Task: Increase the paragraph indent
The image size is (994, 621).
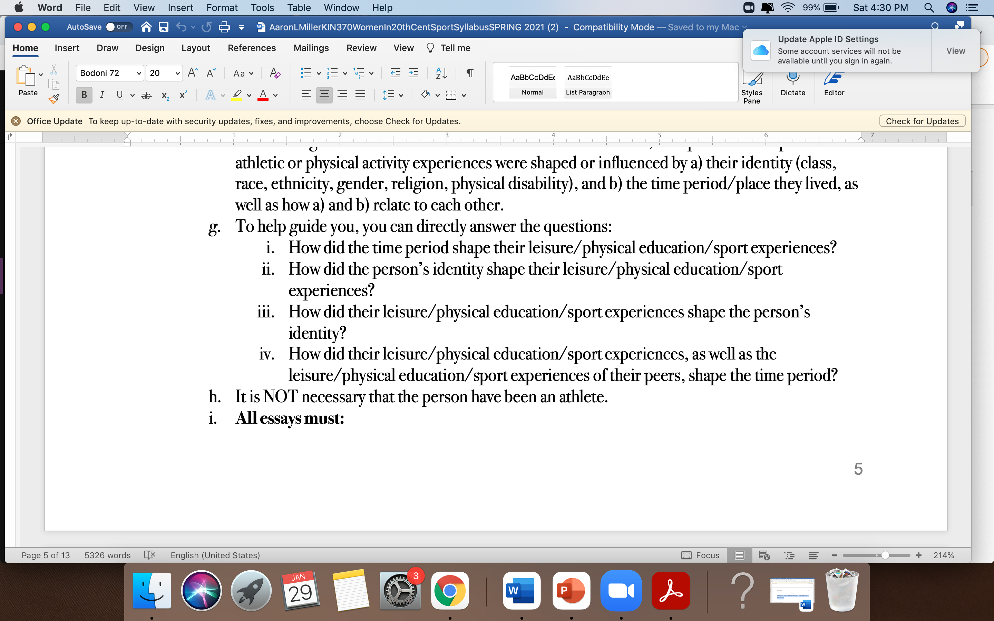Action: coord(413,73)
